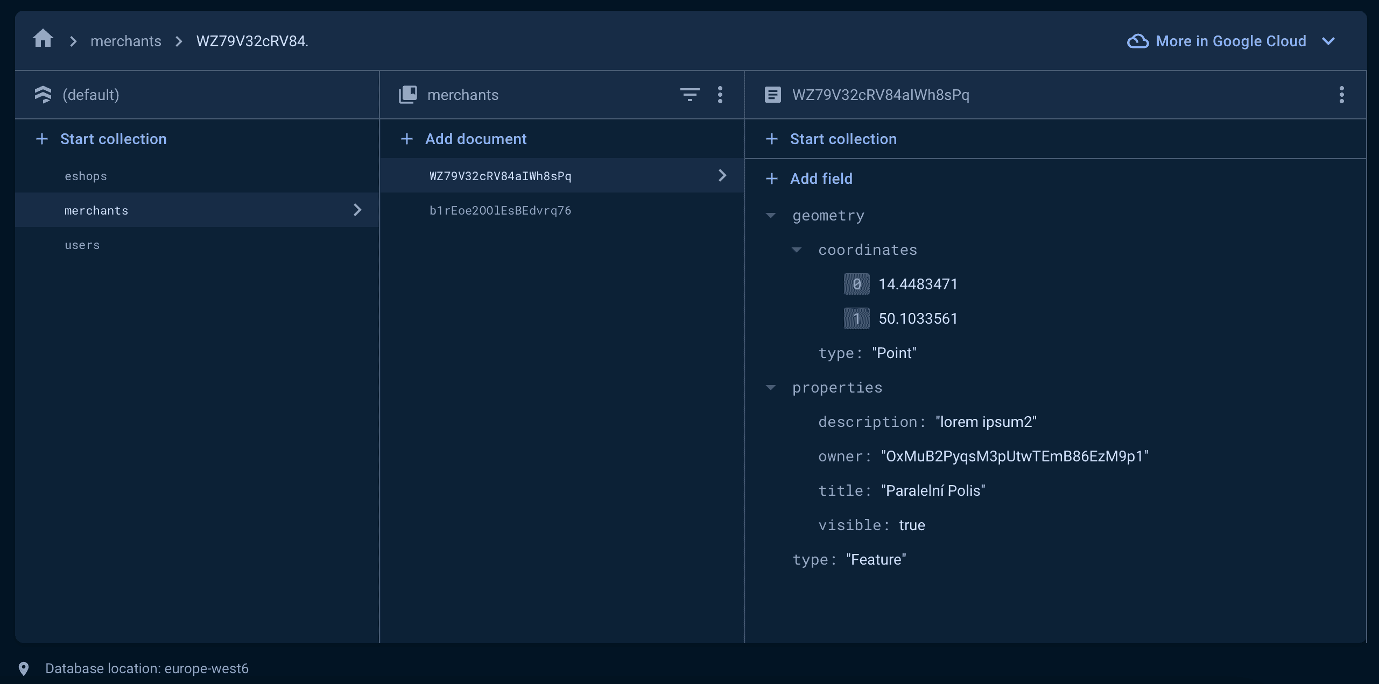Click the document icon beside WZ79V32cRV84aIWh8sPq

(772, 95)
